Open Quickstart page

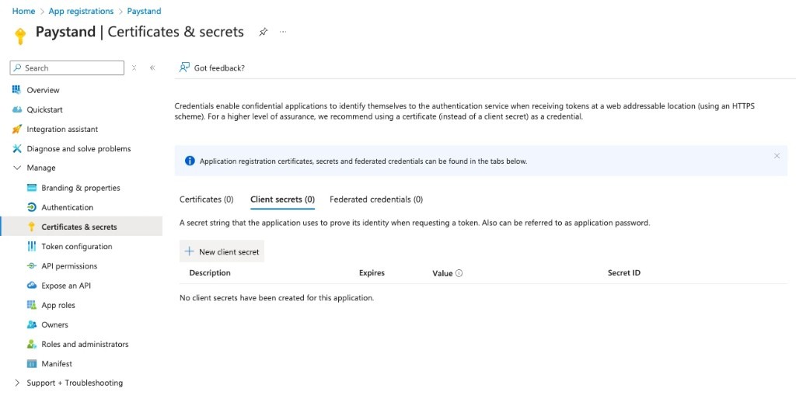[x=44, y=109]
